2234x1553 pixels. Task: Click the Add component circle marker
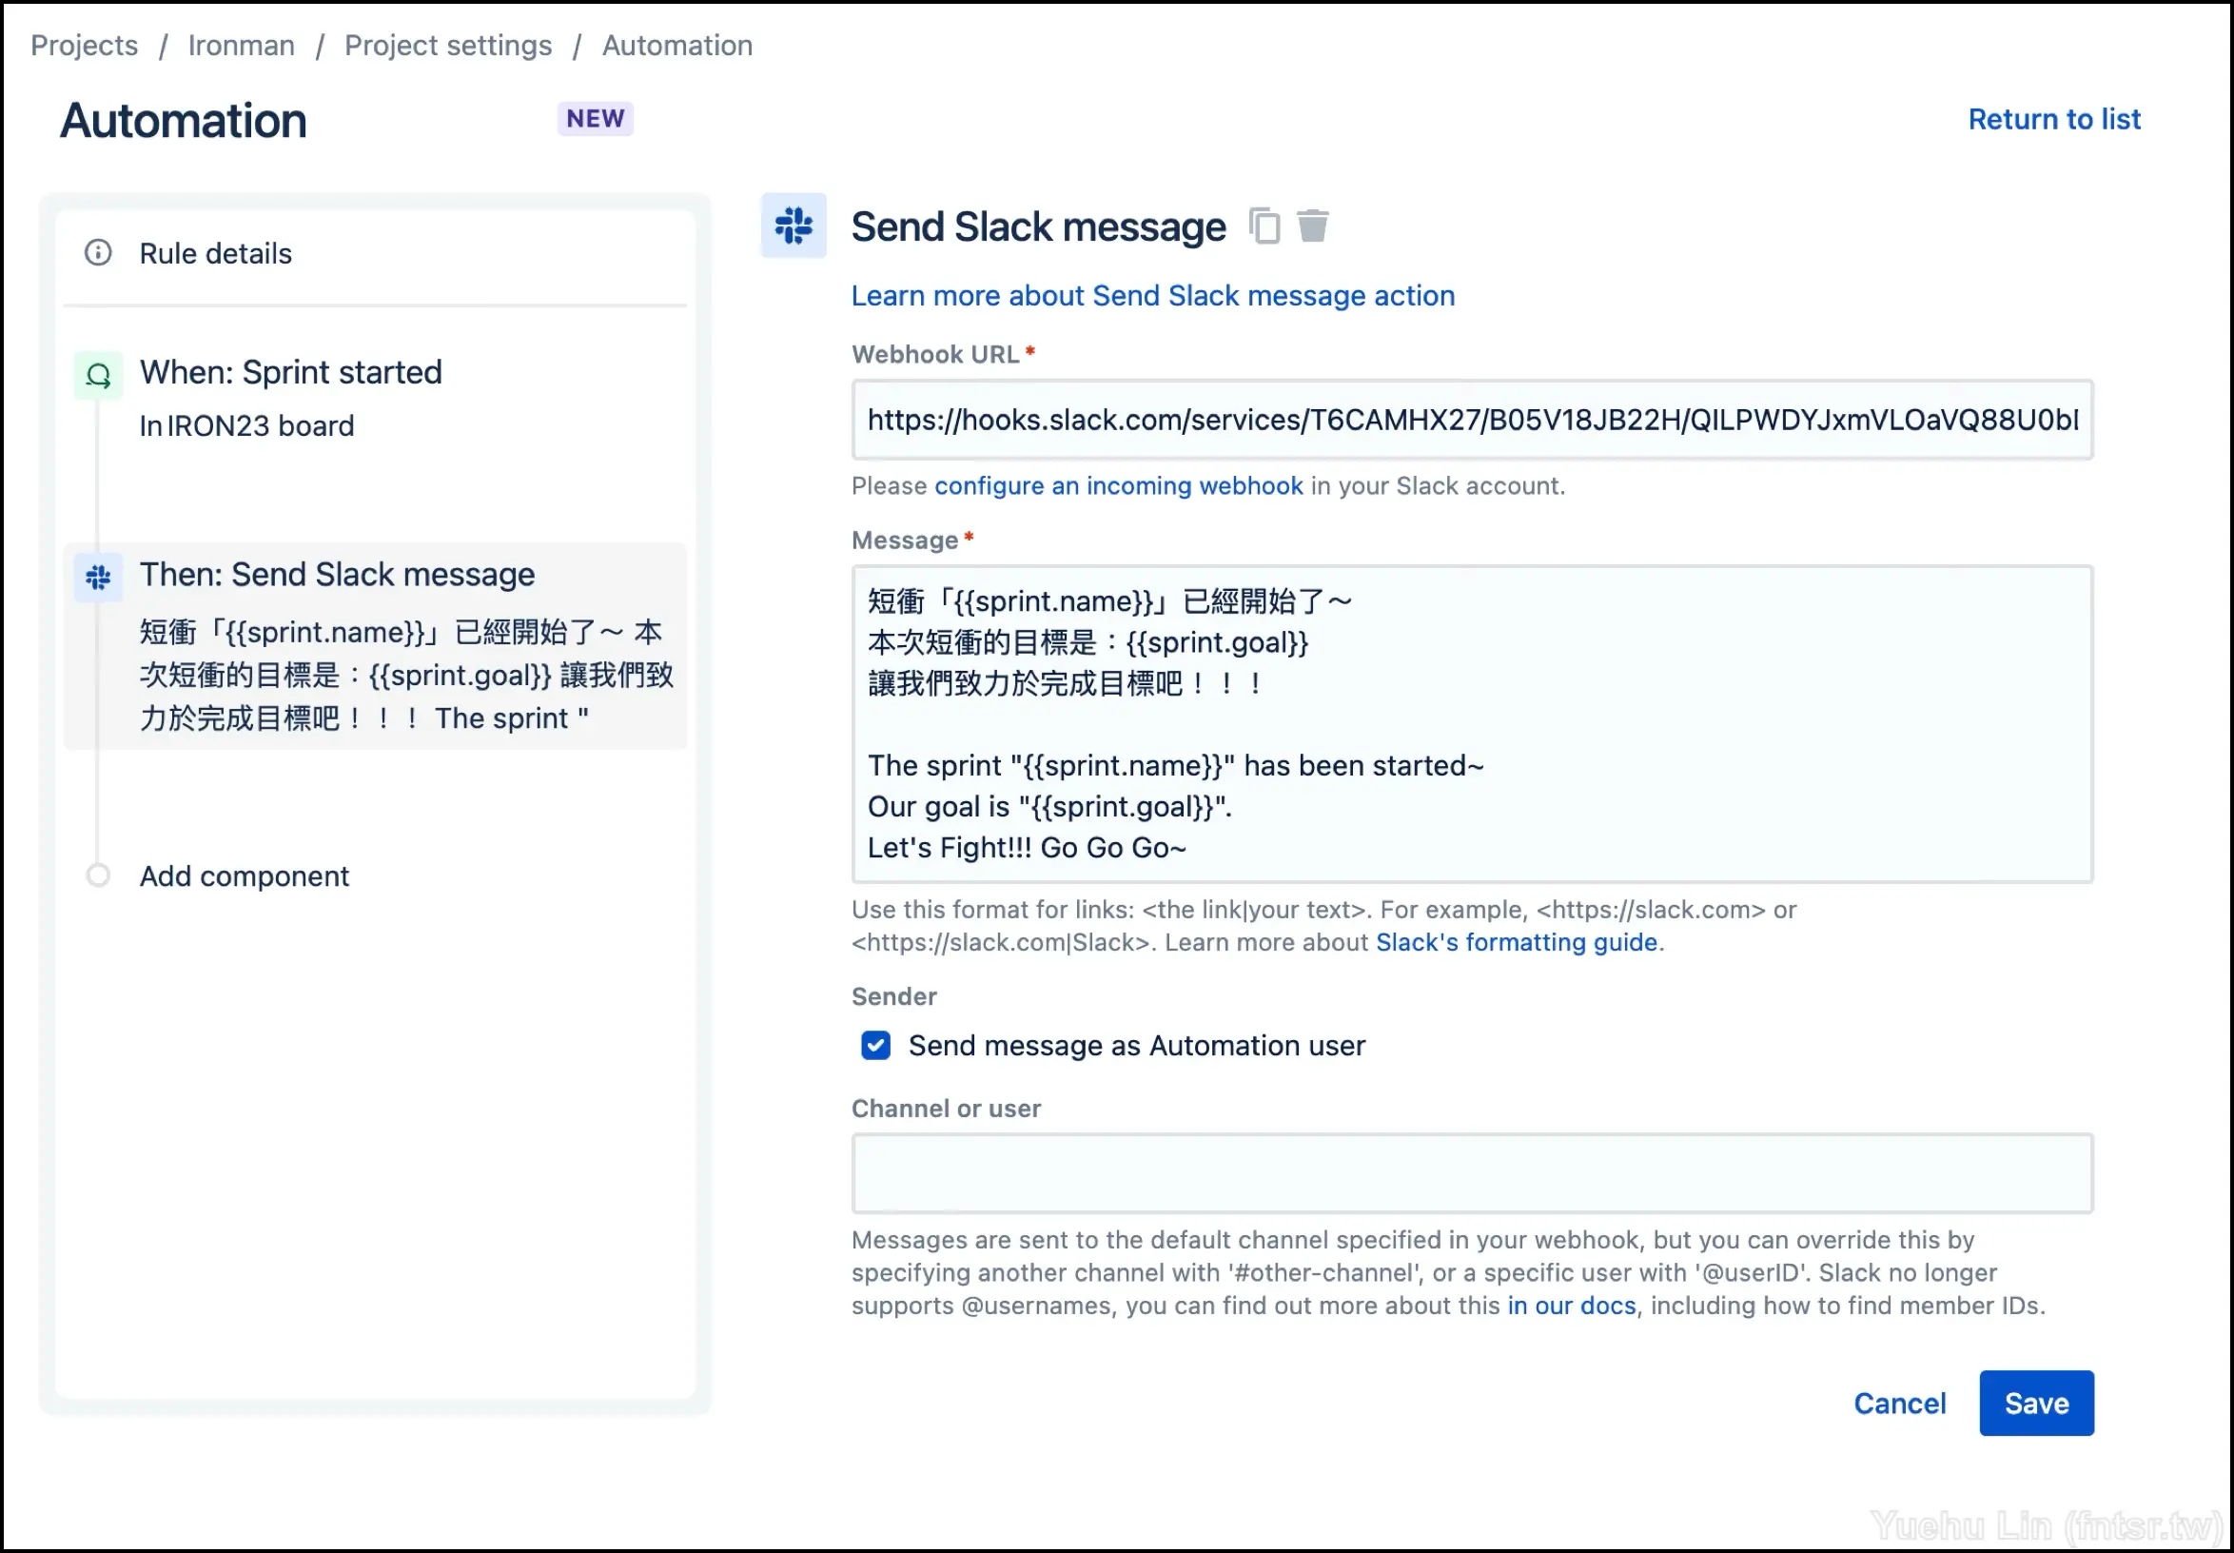tap(98, 875)
